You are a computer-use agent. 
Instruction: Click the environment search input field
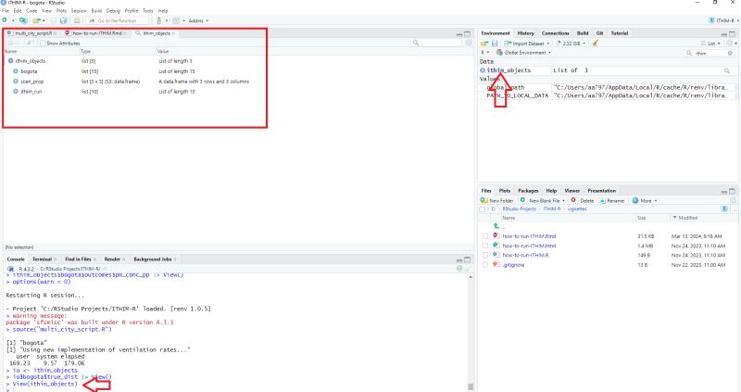coord(708,53)
